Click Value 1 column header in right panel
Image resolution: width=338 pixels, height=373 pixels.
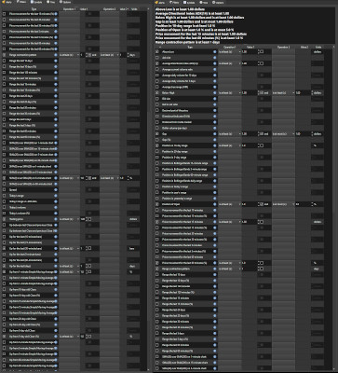[250, 47]
